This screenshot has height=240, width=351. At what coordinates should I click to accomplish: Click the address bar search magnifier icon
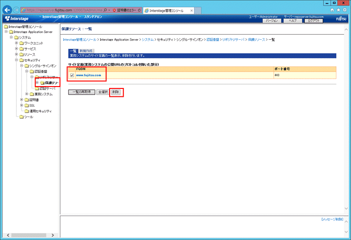[x=105, y=10]
